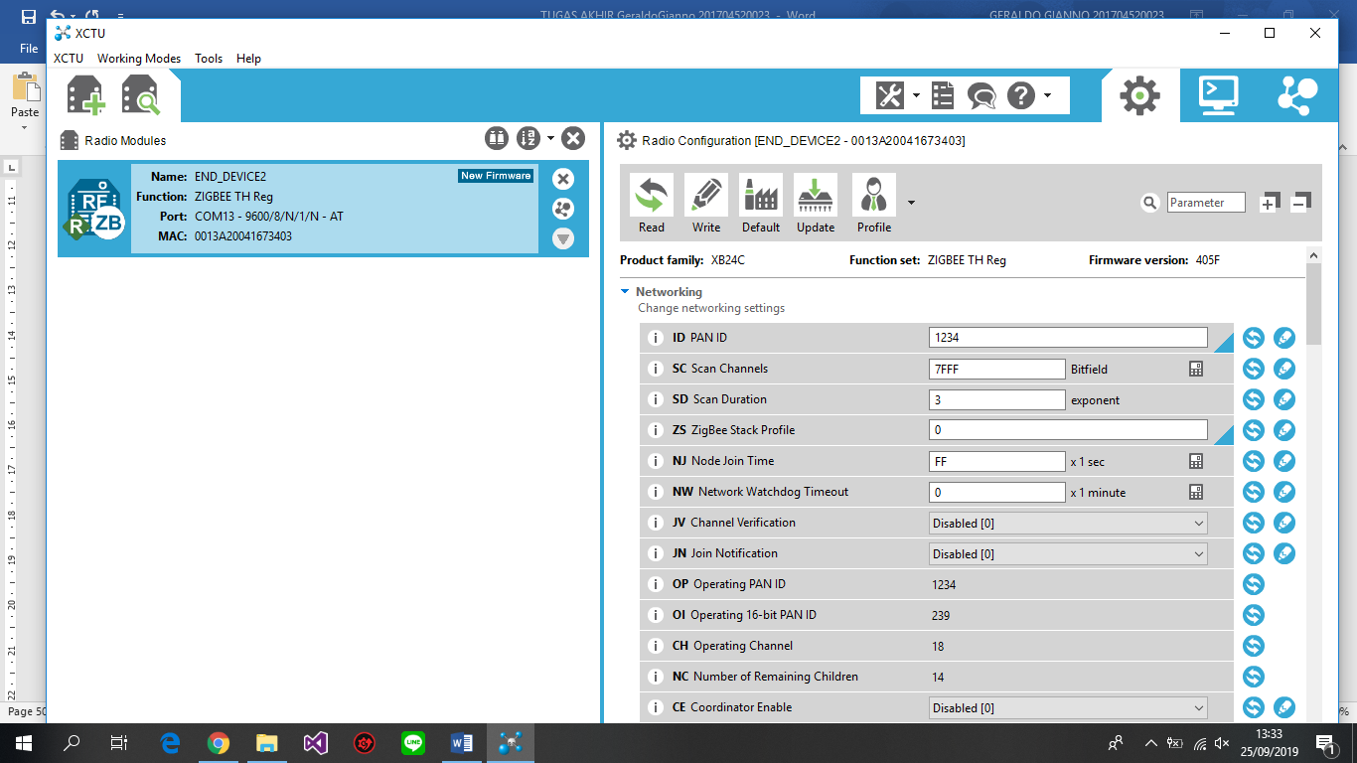Load Default settings button
The height and width of the screenshot is (763, 1357).
[761, 204]
